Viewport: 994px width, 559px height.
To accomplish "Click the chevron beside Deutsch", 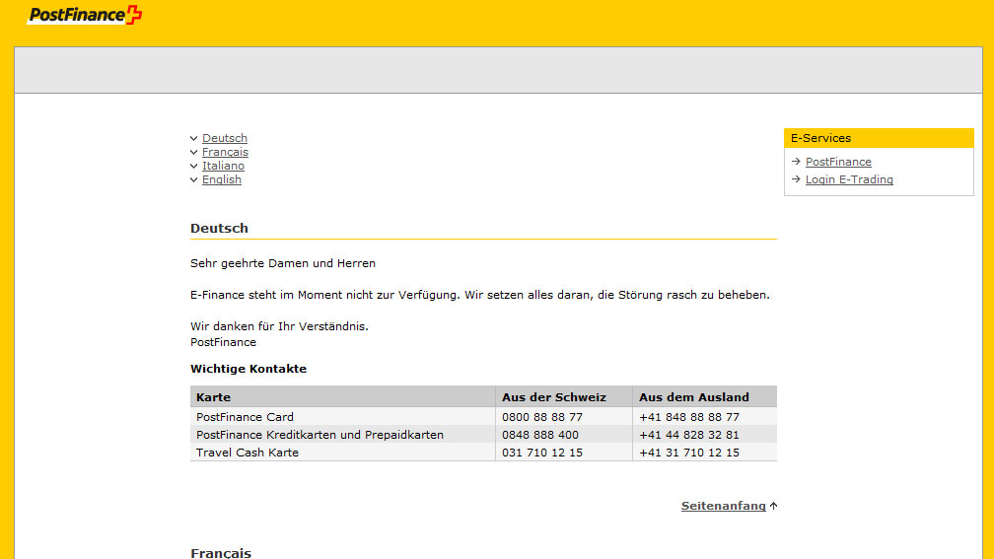I will (x=194, y=138).
